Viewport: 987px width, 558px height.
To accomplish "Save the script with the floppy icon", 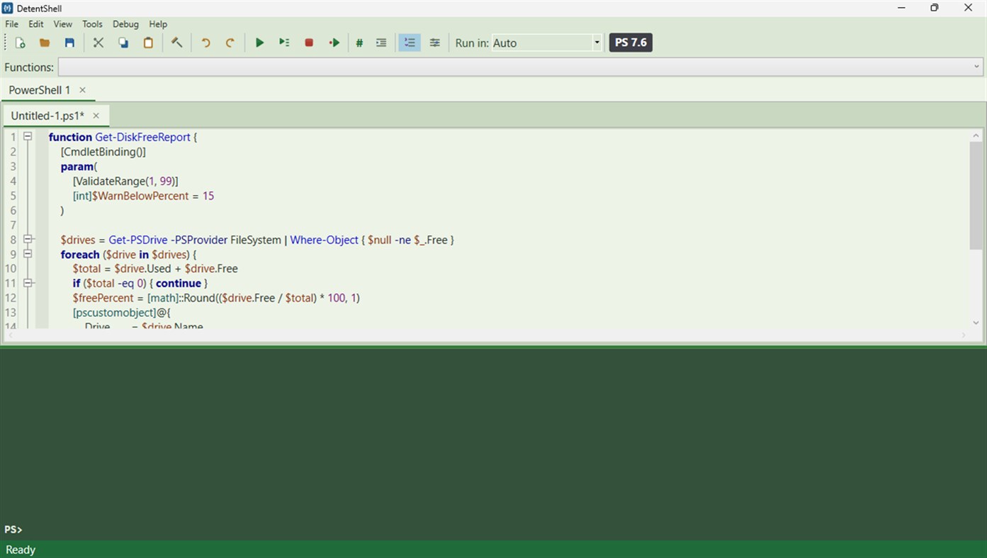I will click(69, 43).
